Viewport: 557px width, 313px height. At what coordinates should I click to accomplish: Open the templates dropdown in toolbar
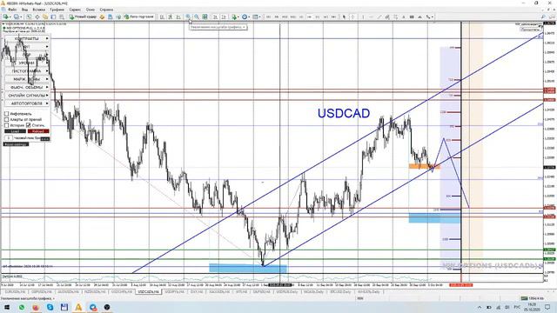click(256, 17)
